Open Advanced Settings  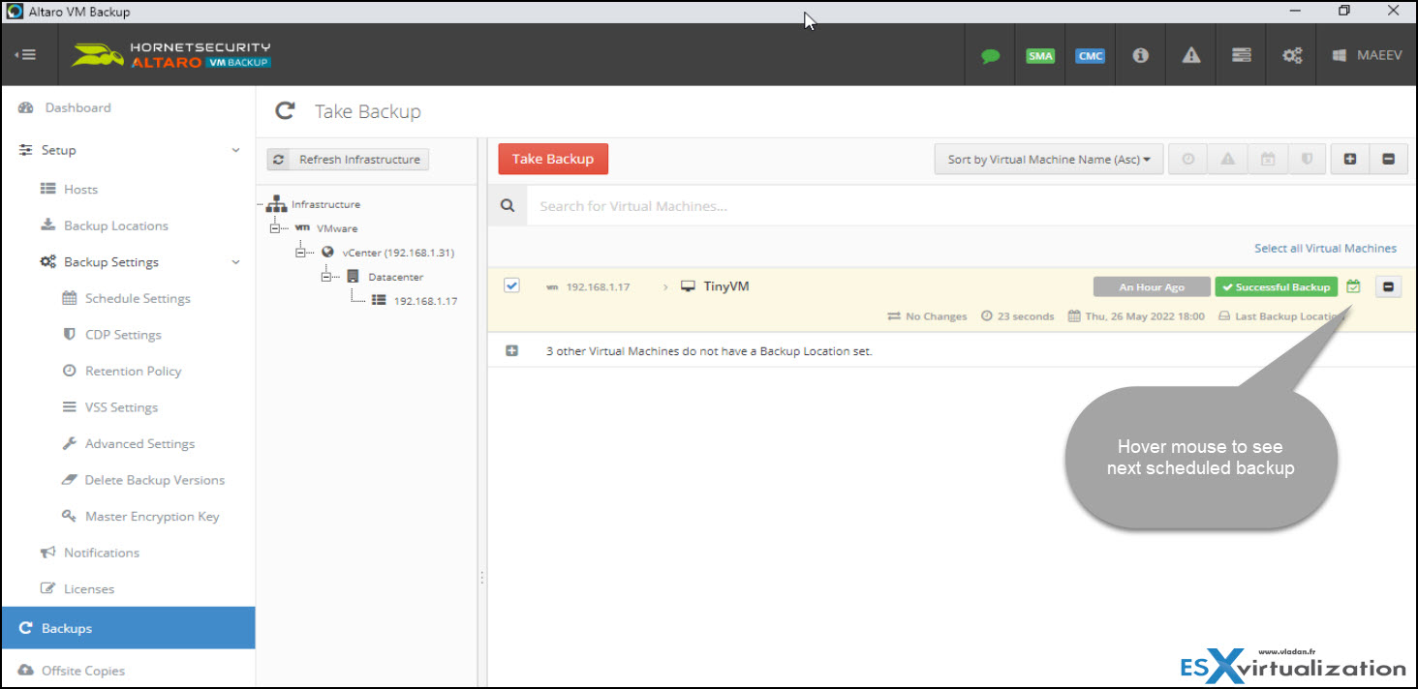coord(139,443)
